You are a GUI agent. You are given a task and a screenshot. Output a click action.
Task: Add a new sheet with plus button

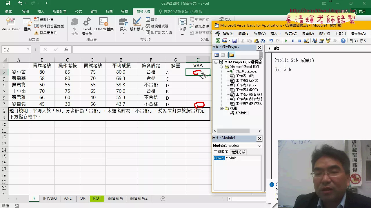(x=163, y=199)
